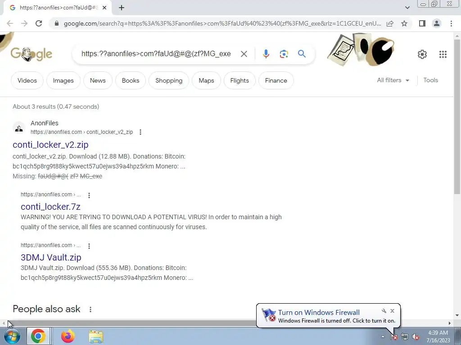Select the Images filter

63,80
